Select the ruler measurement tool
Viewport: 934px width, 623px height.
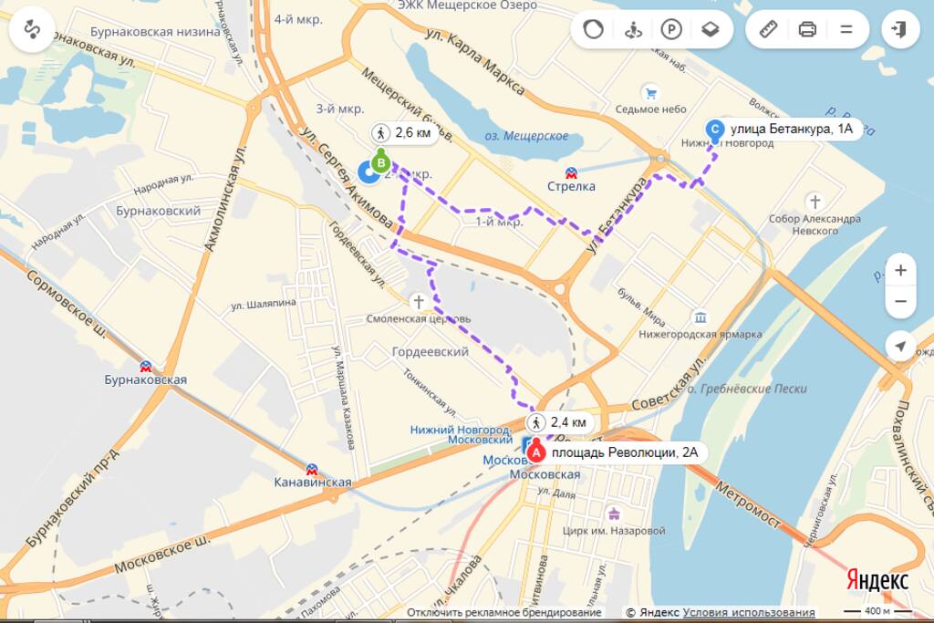pyautogui.click(x=768, y=28)
